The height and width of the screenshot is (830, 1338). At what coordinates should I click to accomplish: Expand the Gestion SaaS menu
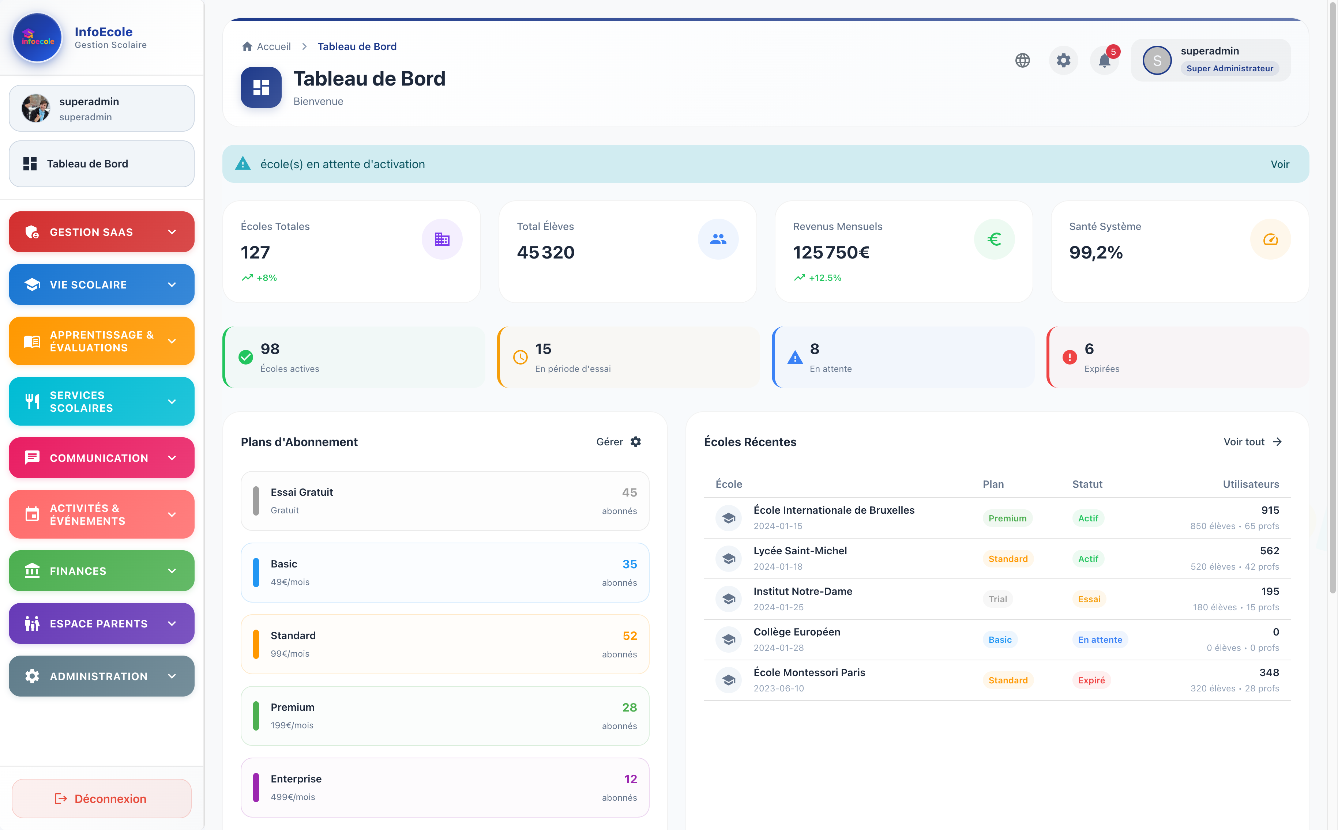tap(102, 232)
